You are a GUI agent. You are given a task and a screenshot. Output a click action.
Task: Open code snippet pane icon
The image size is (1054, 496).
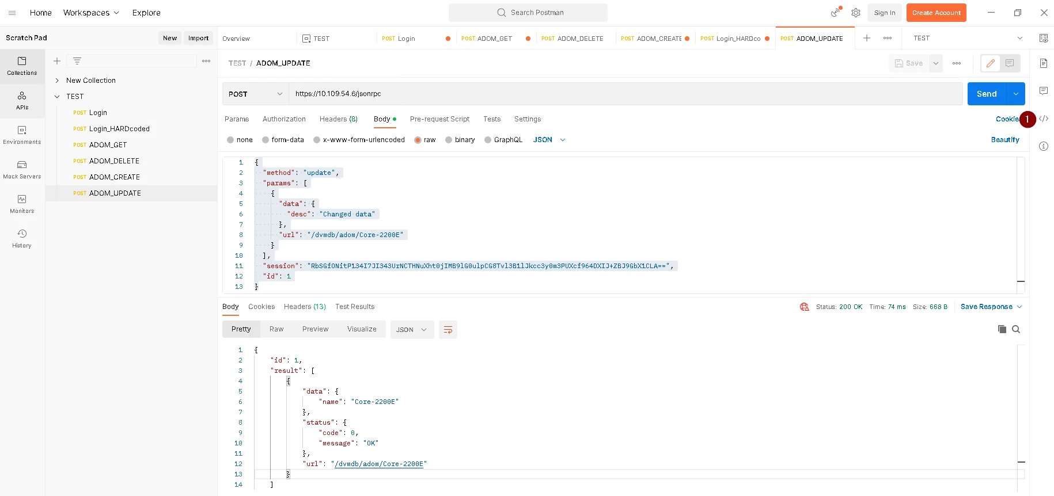[1043, 119]
